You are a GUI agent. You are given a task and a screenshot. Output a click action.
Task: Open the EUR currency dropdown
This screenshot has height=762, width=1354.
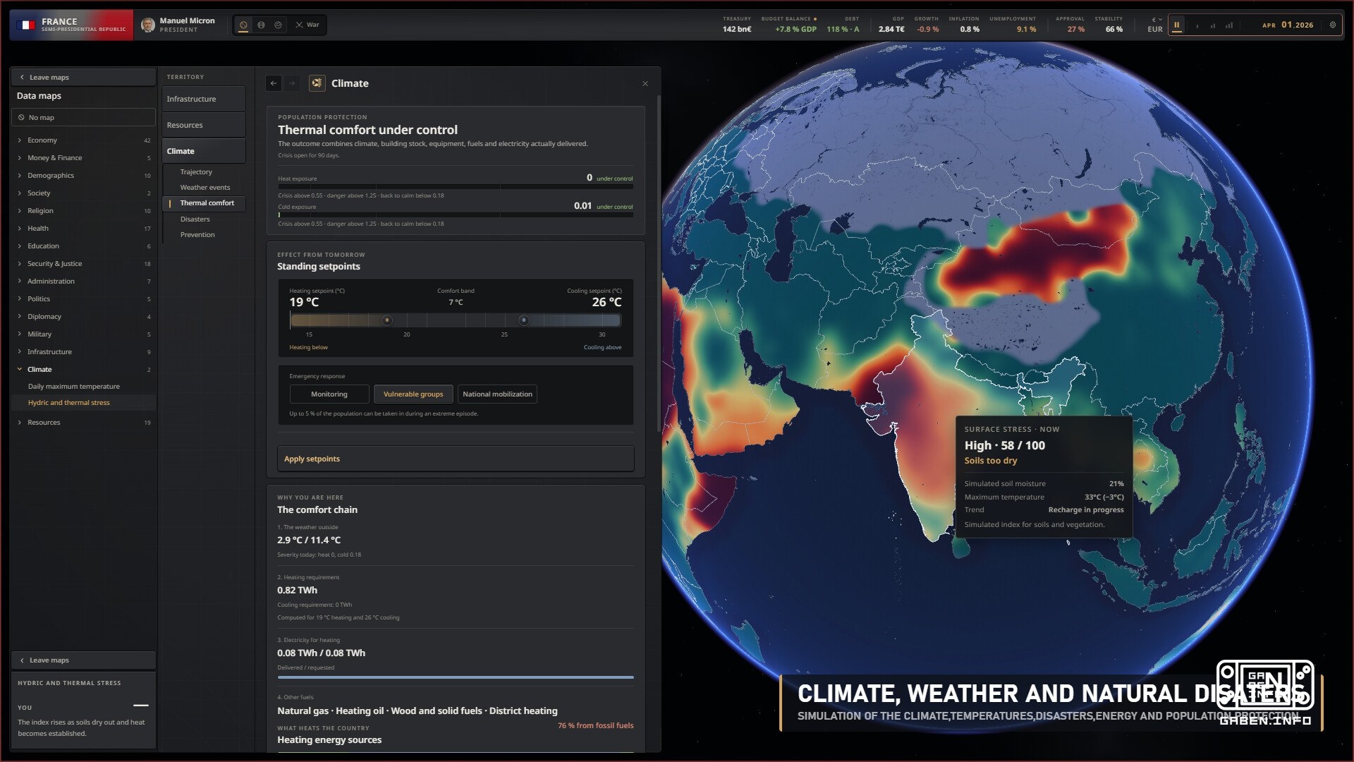[1155, 25]
